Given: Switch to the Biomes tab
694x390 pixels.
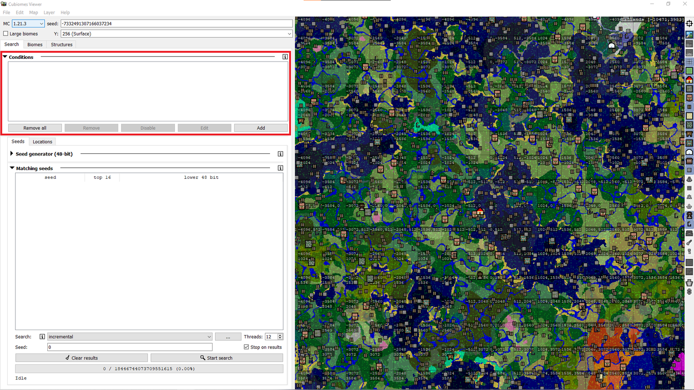Looking at the screenshot, I should pos(35,45).
